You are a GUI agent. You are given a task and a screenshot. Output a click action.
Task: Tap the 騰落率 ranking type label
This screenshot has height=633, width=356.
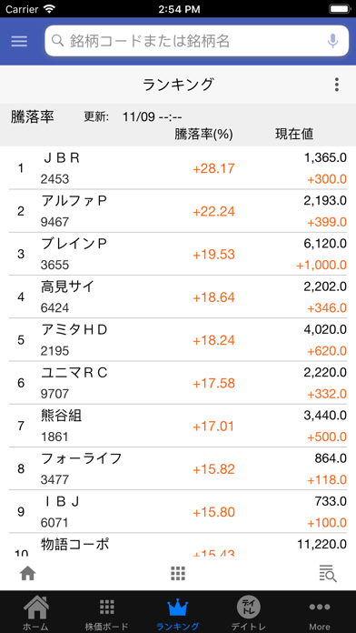tap(33, 116)
